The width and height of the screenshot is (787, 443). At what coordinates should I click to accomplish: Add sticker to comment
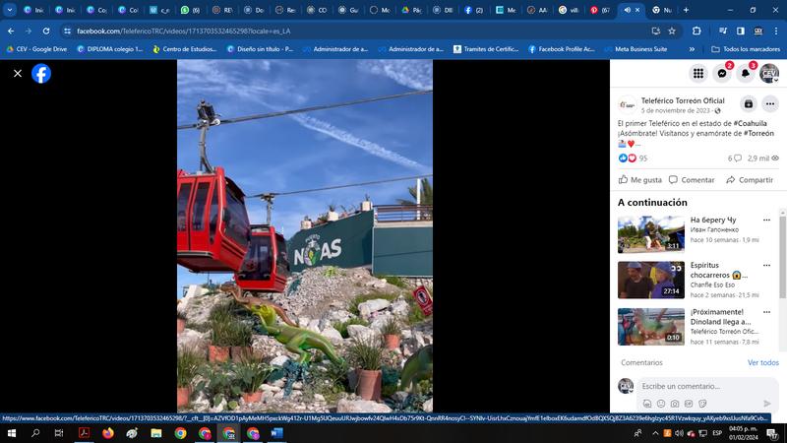click(702, 404)
